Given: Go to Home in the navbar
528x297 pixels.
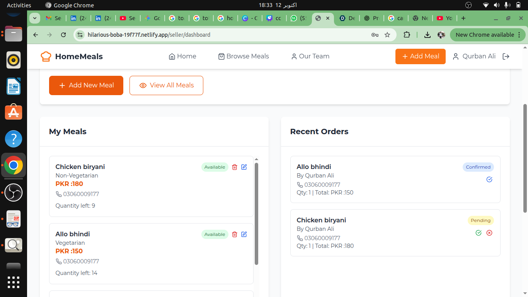Looking at the screenshot, I should pos(182,56).
